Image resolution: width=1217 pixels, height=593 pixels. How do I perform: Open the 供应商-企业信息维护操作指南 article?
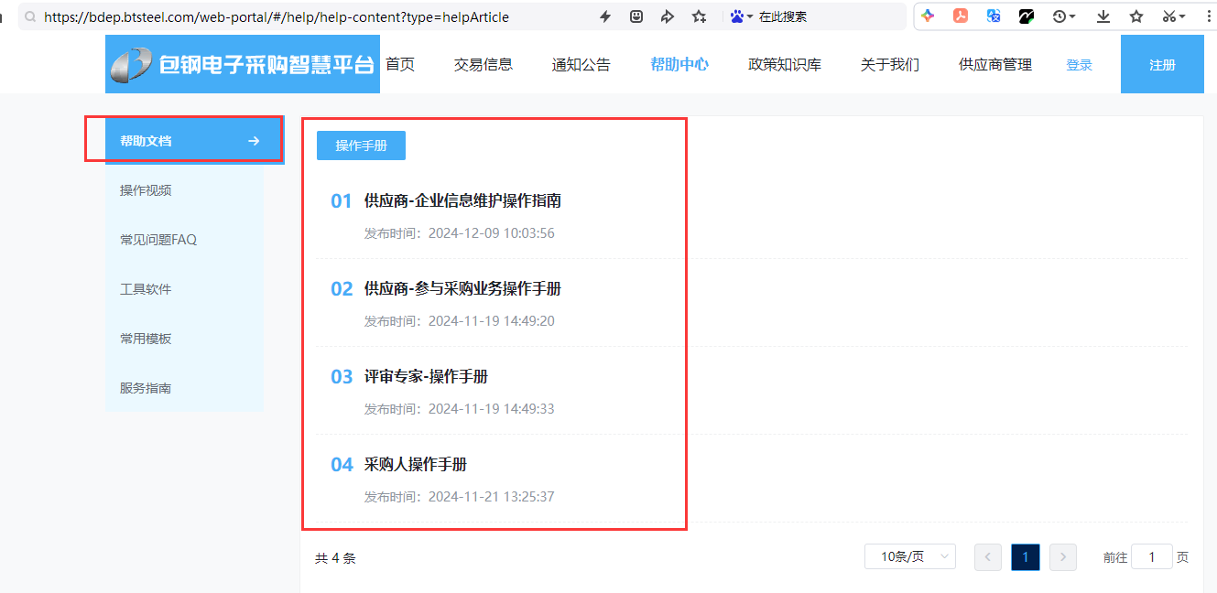[462, 200]
